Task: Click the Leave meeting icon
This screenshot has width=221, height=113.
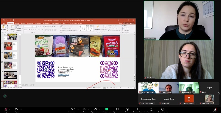Action: click(215, 109)
